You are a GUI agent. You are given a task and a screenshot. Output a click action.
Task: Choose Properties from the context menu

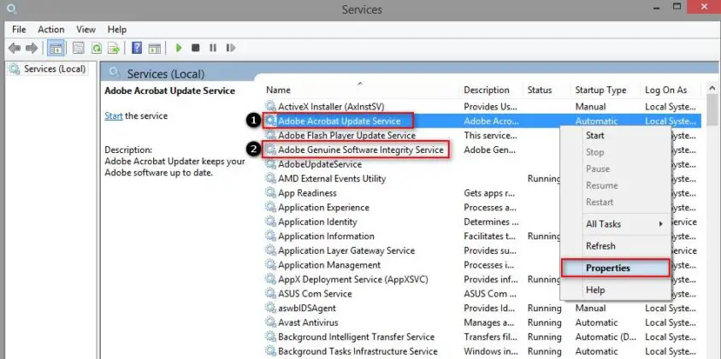click(608, 268)
